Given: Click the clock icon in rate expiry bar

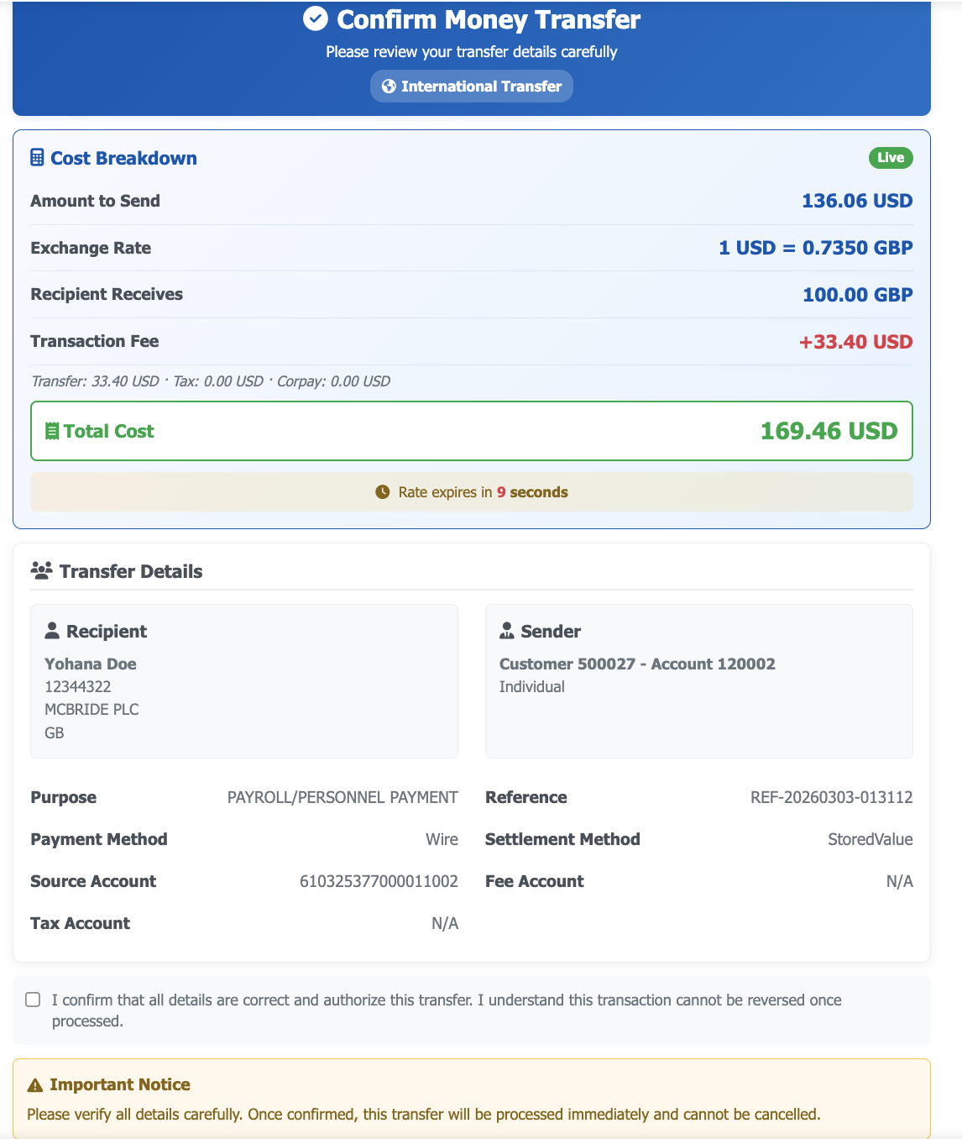Looking at the screenshot, I should click(x=383, y=492).
